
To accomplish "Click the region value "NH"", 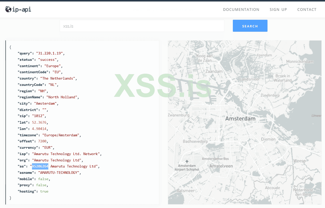I will pos(42,91).
